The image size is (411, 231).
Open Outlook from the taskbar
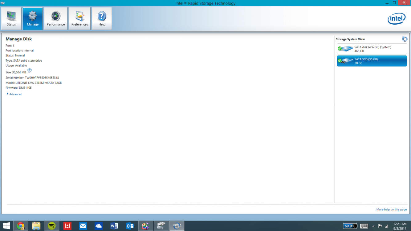tap(130, 226)
